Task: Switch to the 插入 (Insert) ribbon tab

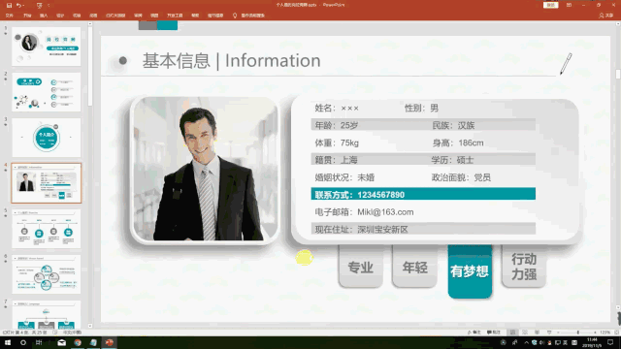Action: click(44, 16)
